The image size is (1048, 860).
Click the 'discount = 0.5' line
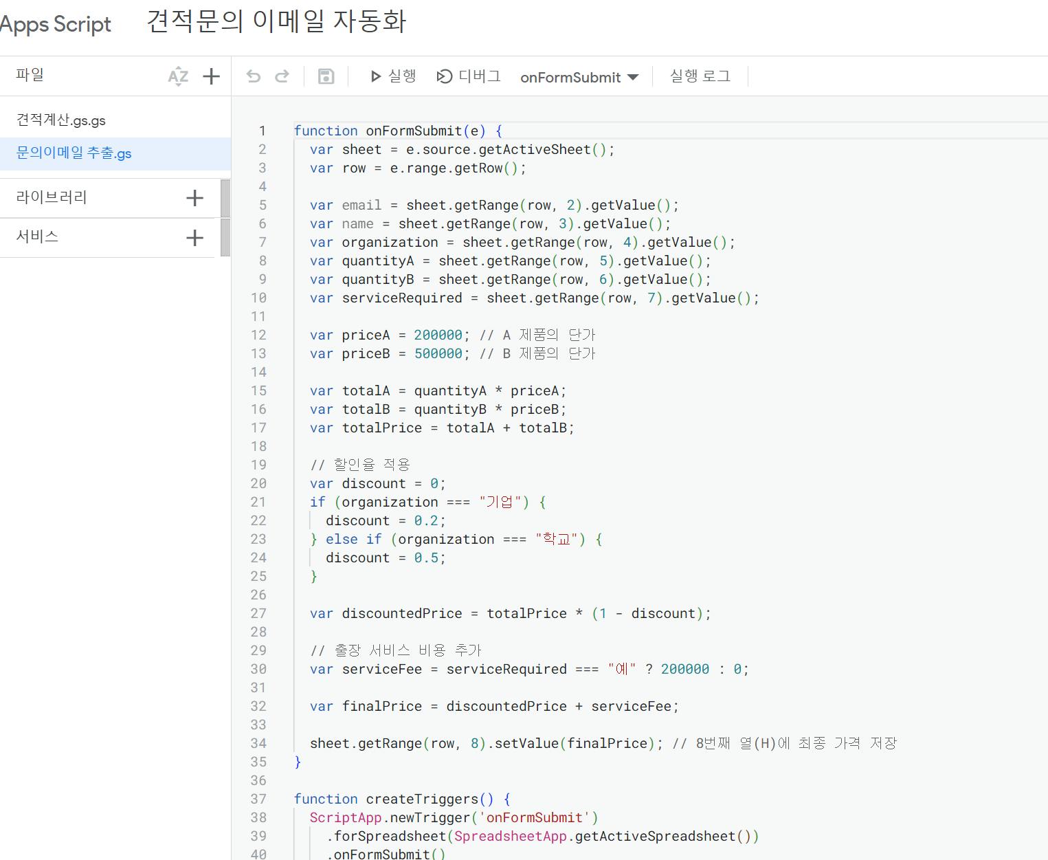[386, 558]
